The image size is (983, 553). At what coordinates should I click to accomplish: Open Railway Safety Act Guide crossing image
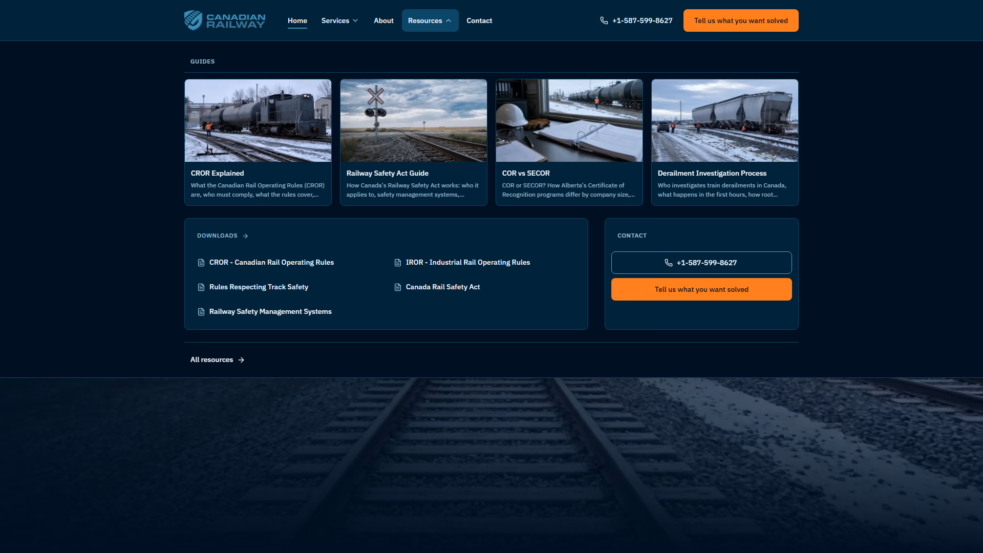point(414,120)
